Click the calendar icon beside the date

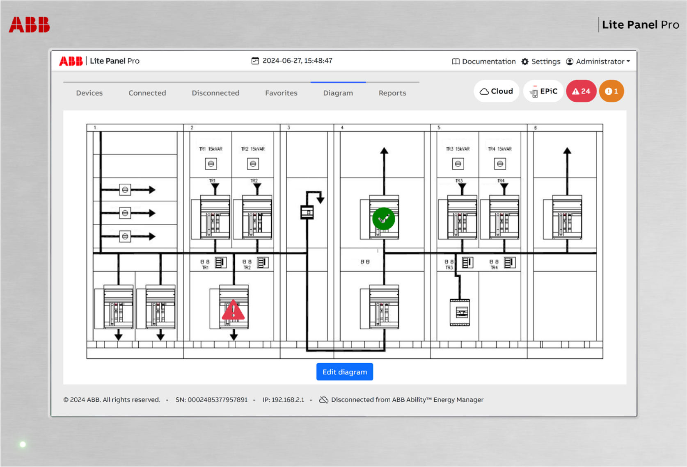pyautogui.click(x=255, y=61)
